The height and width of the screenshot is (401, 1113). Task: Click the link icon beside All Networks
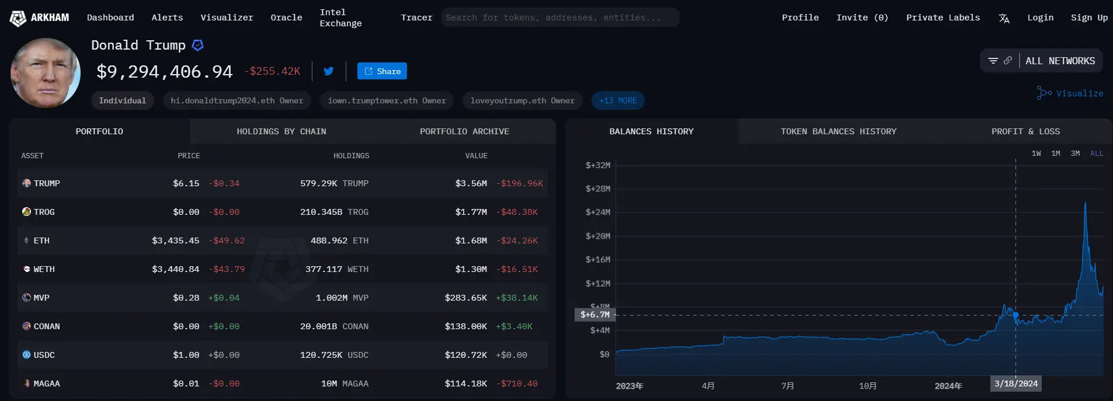[x=1008, y=61]
